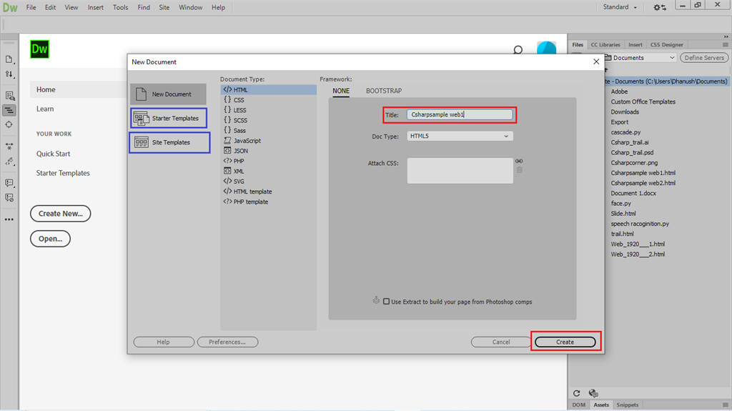Screen dimensions: 732x411
Task: Click the blue user profile avatar
Action: tap(546, 48)
